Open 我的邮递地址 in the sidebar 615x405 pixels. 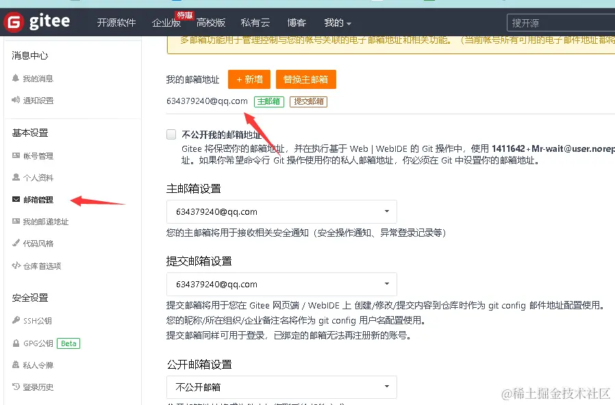pyautogui.click(x=45, y=222)
